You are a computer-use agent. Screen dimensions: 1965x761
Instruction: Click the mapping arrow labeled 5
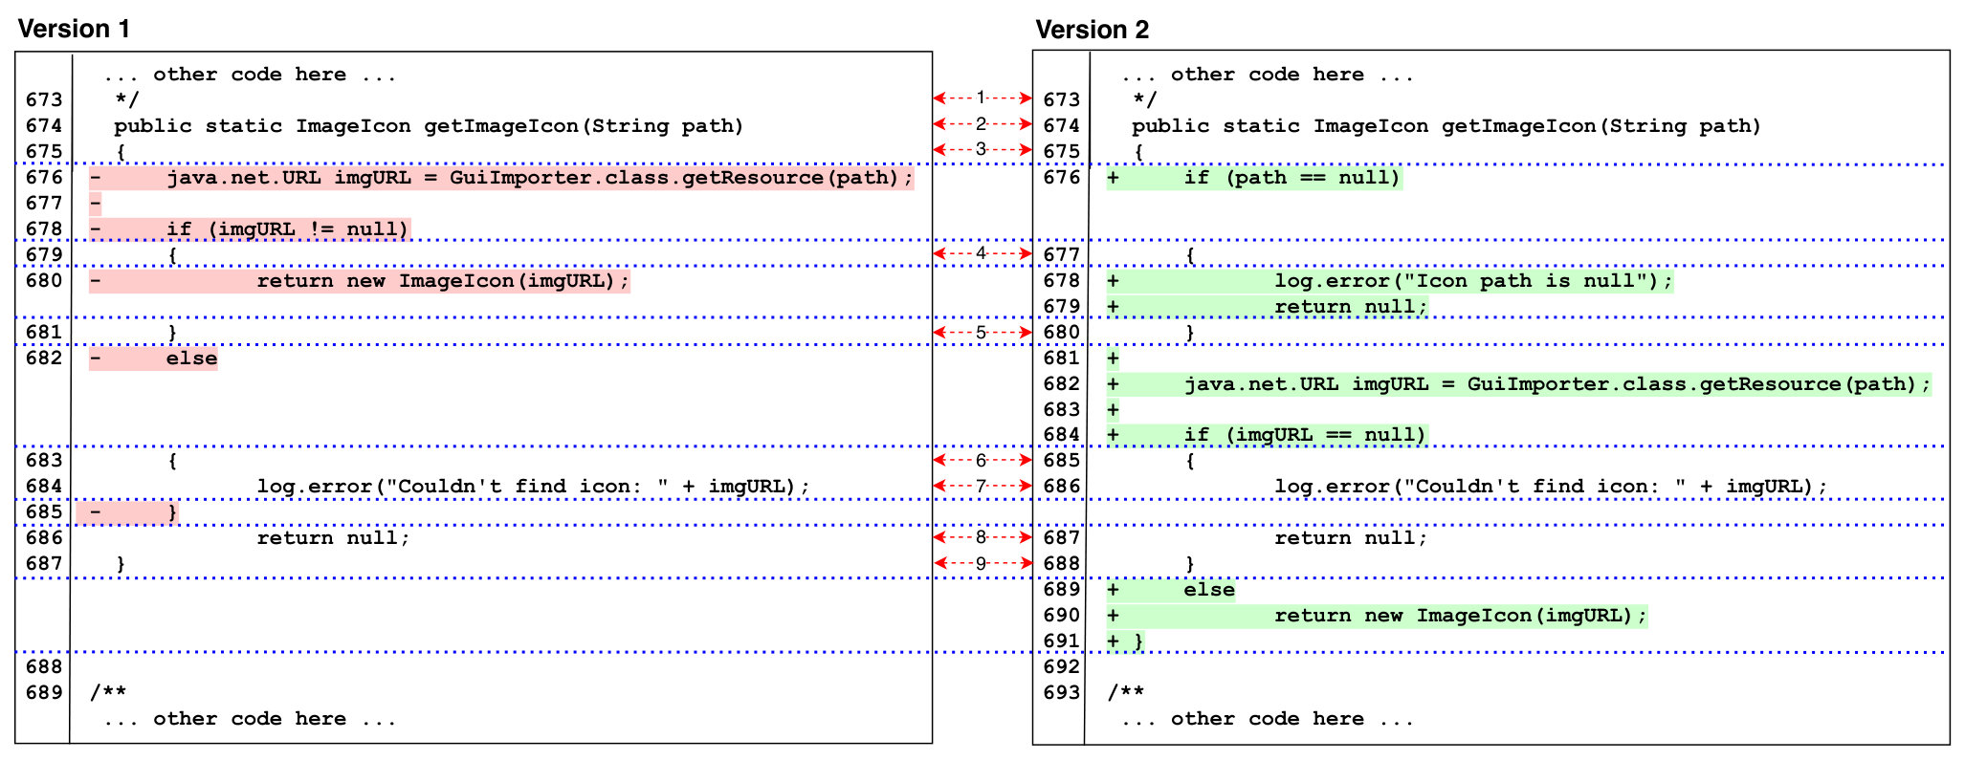(x=982, y=333)
